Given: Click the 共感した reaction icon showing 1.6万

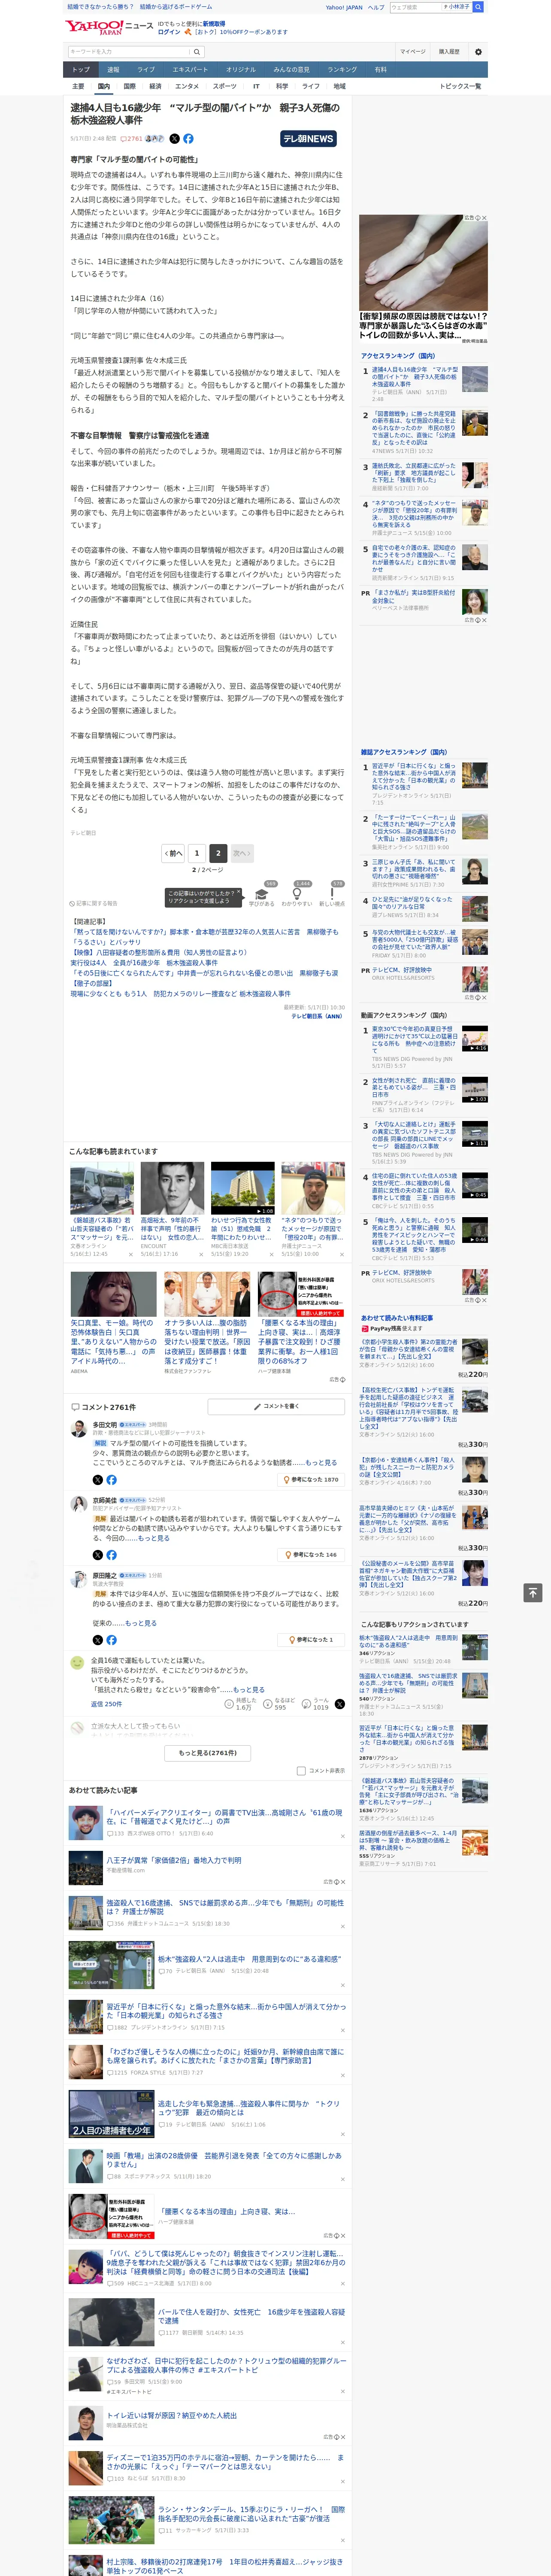Looking at the screenshot, I should coord(229,1705).
